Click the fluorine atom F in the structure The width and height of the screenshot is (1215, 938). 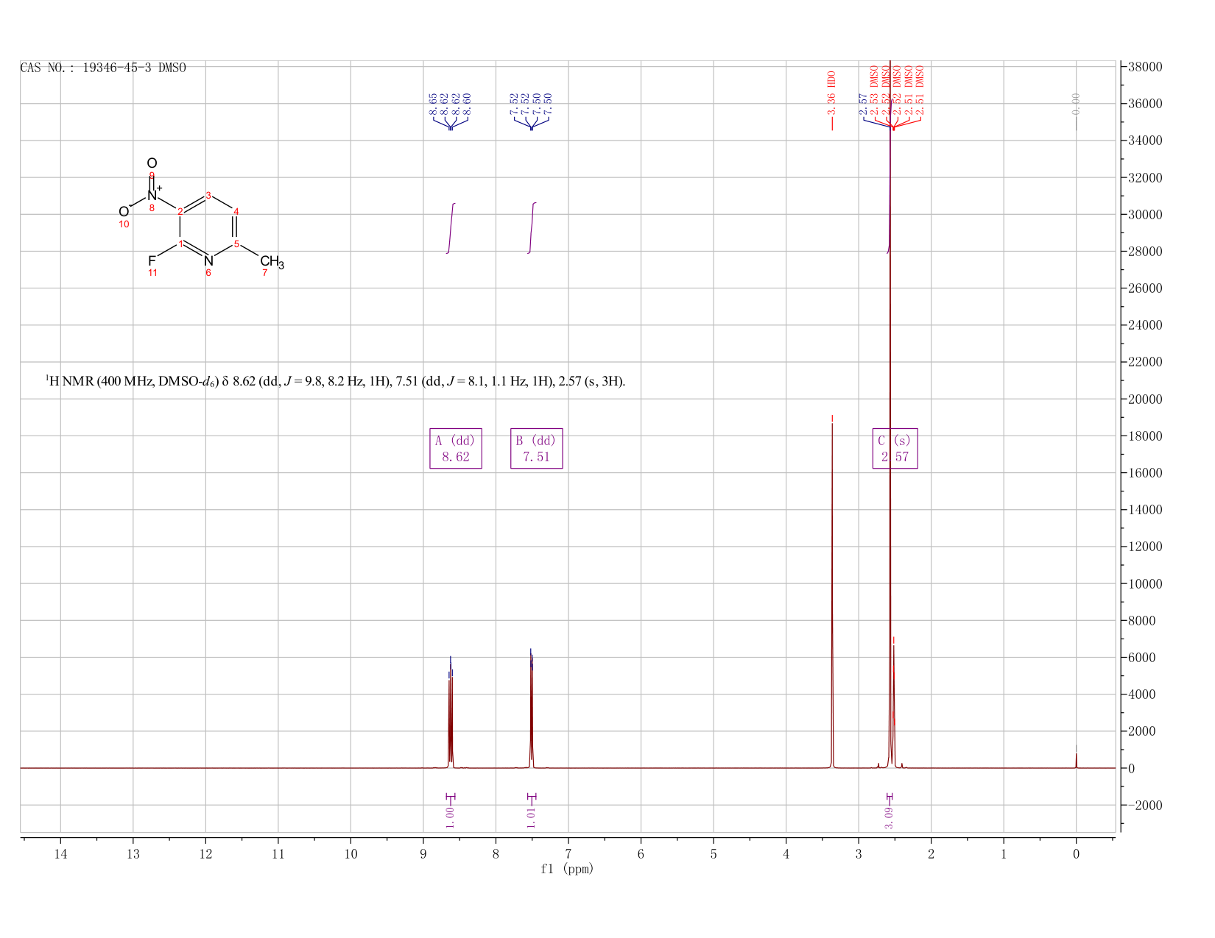tap(152, 260)
